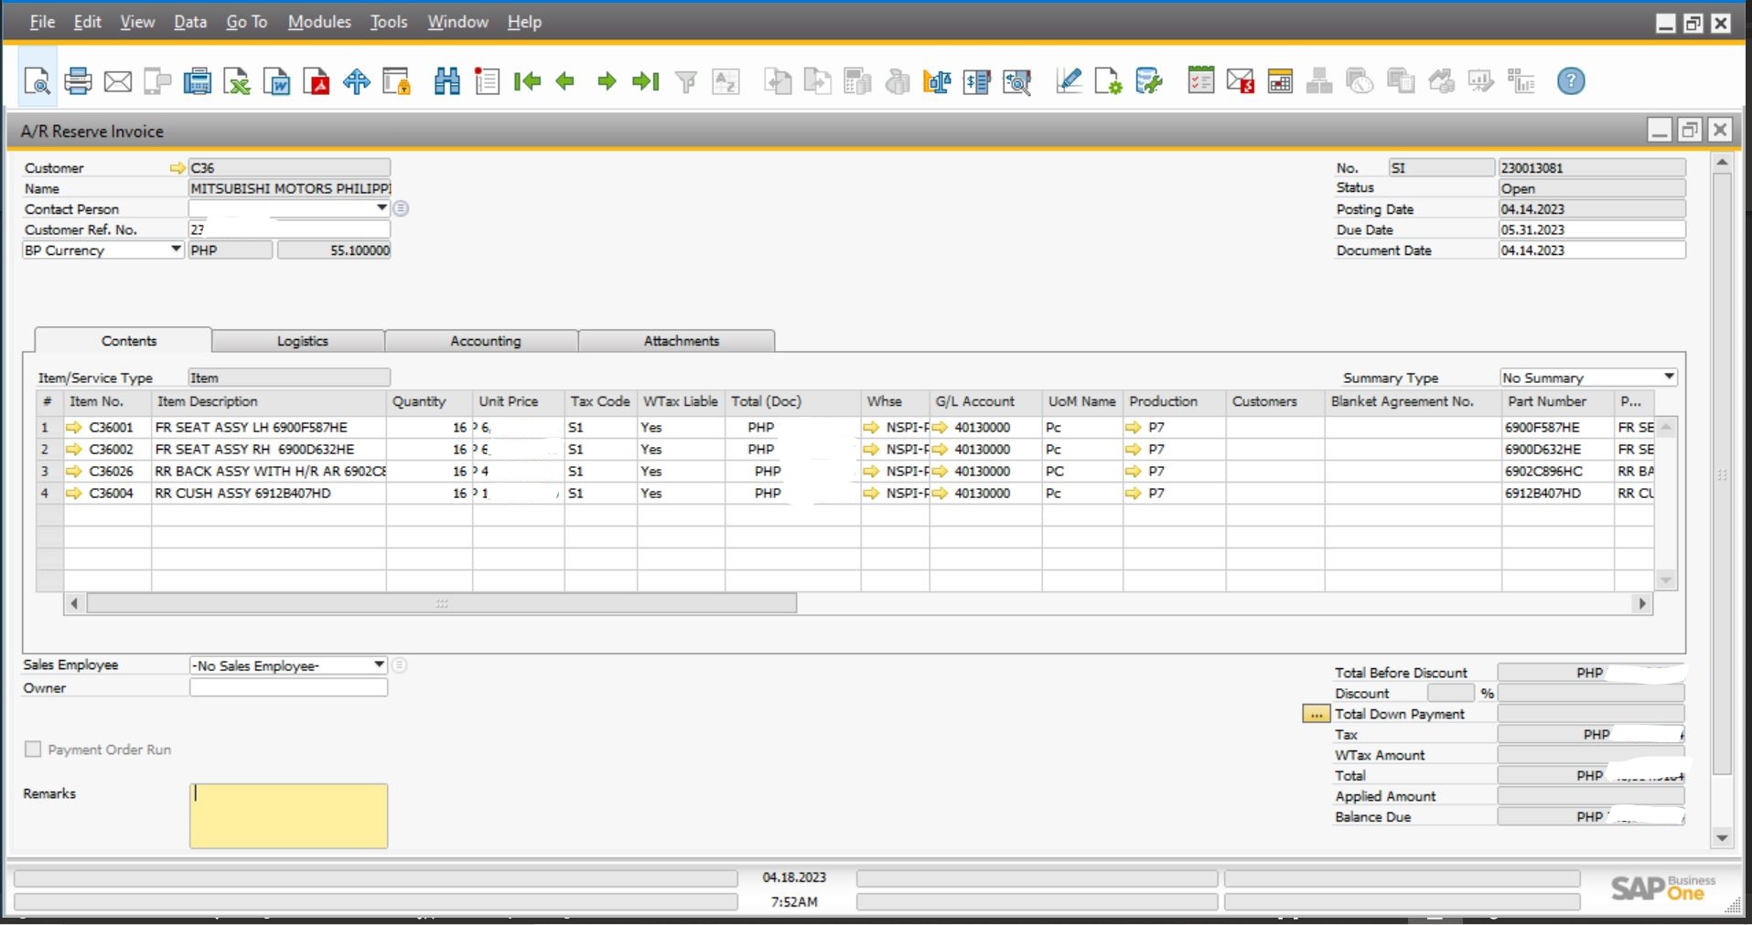Open the BP Currency dropdown
Screen dimensions: 1752x925
[176, 250]
